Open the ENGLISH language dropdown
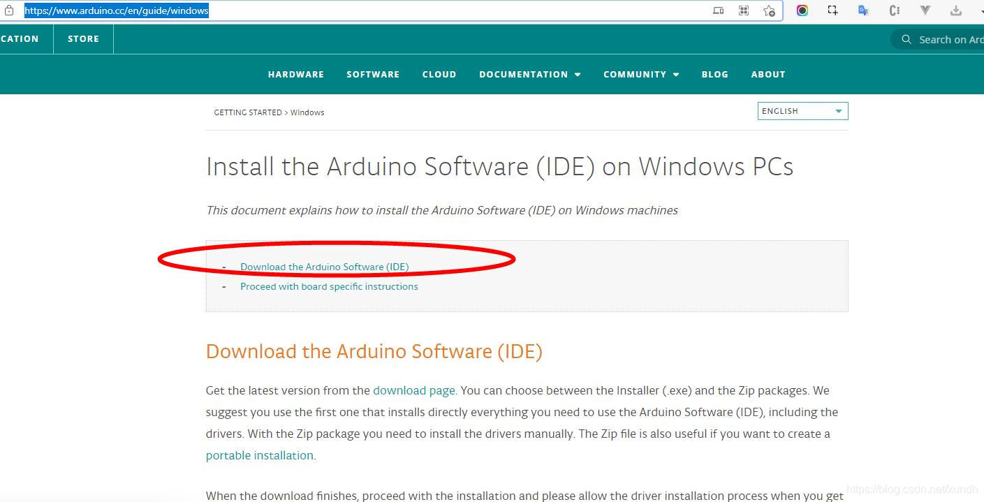Screen dimensions: 984x502 (802, 111)
